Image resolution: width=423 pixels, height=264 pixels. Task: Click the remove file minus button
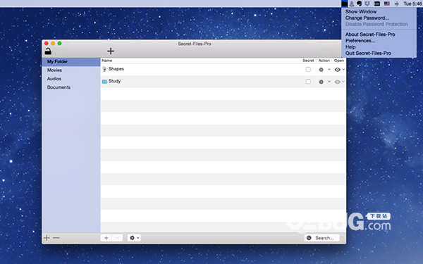click(x=117, y=238)
